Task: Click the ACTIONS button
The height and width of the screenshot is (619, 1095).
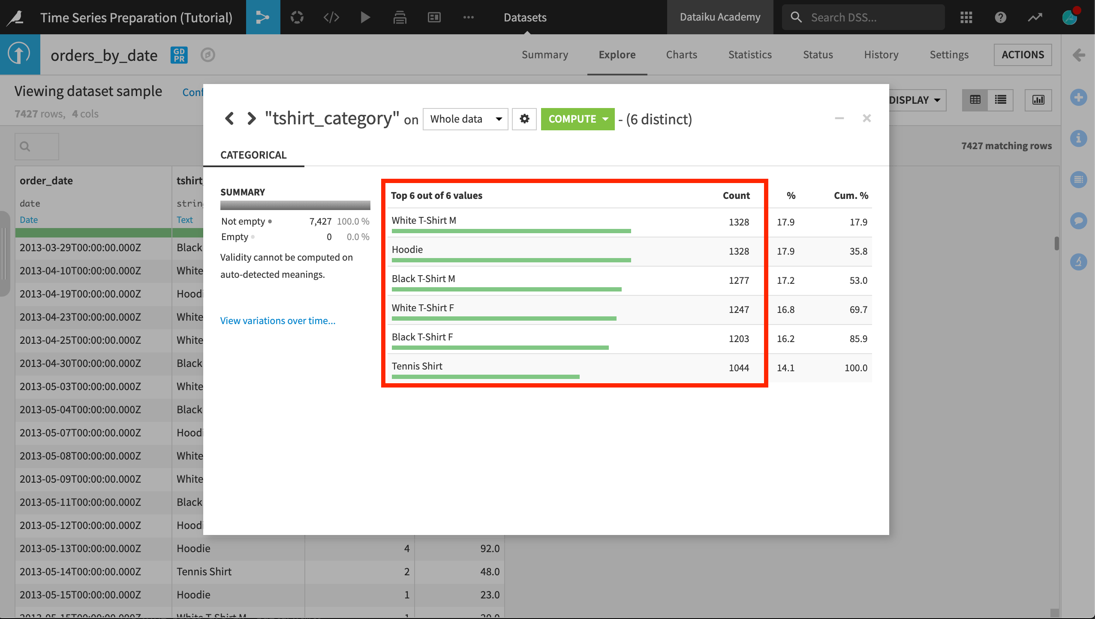Action: [1023, 54]
